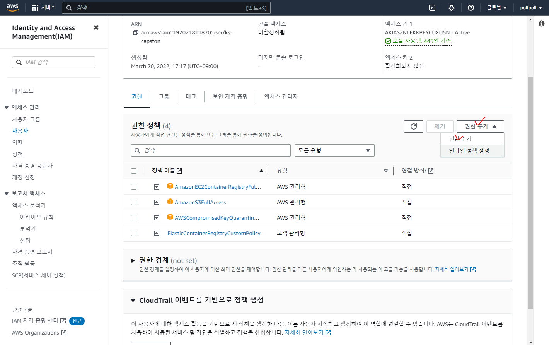Expand AWSCompromisedKeyQuarantine policy details
Viewport: 549px width, 345px height.
(157, 218)
